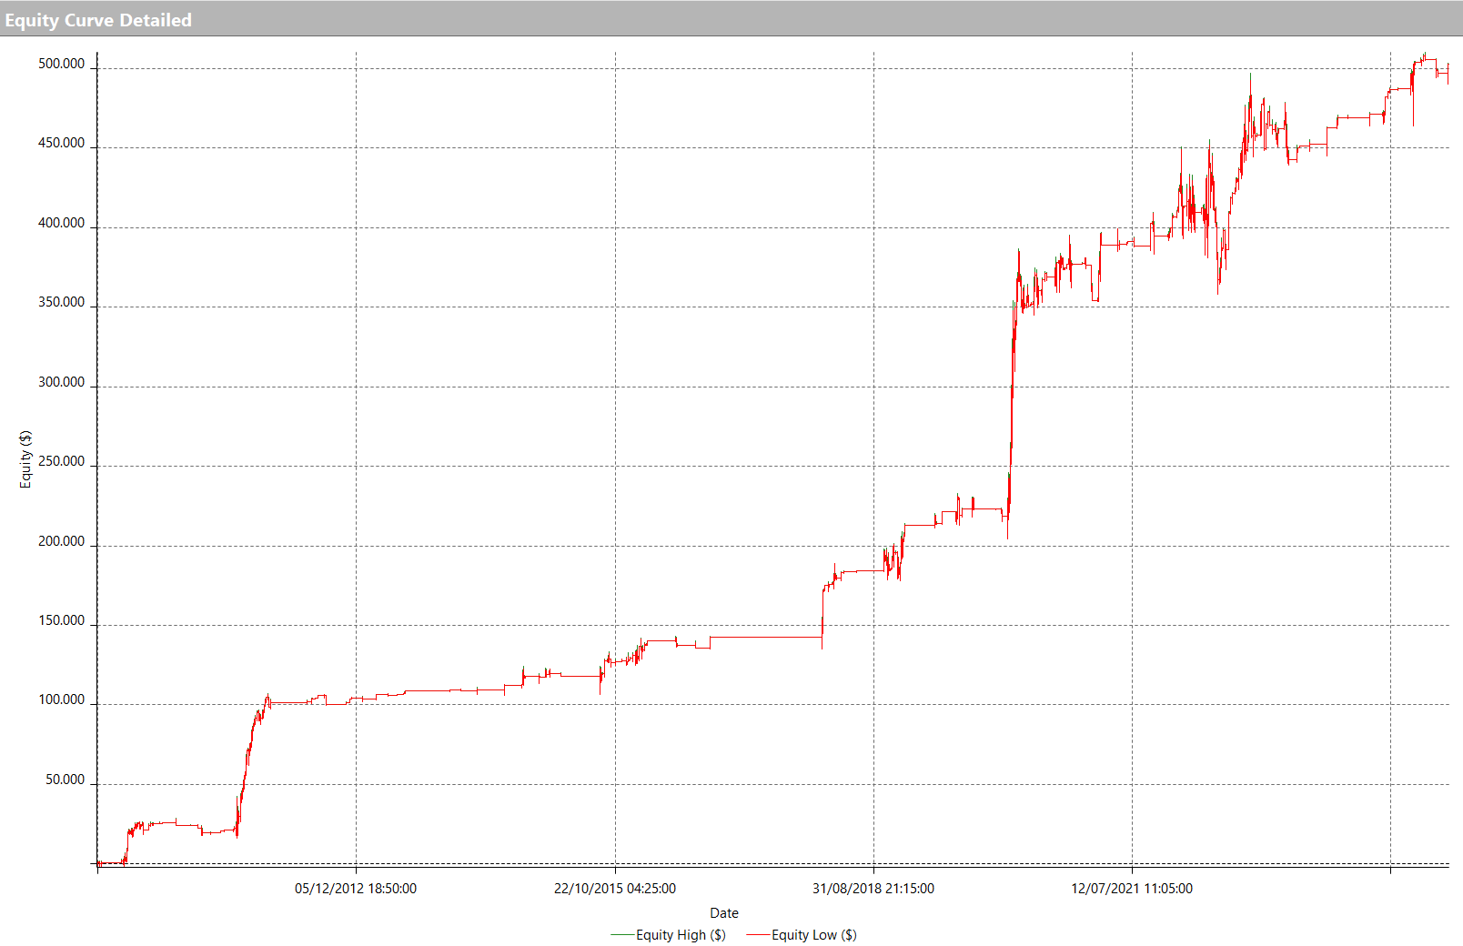Click the 400.000 y-axis tick label
Viewport: 1463px width, 946px height.
click(x=61, y=224)
